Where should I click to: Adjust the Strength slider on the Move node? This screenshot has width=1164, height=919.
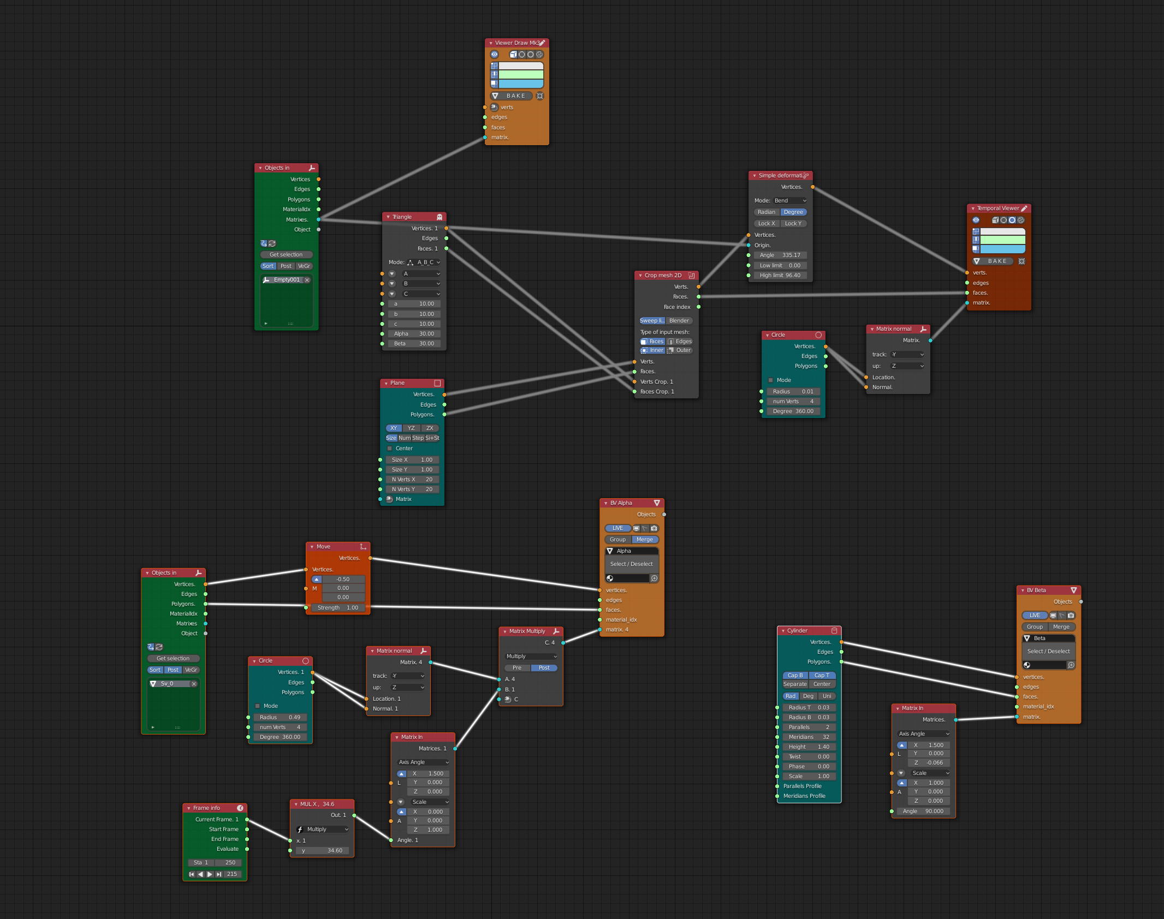point(338,607)
